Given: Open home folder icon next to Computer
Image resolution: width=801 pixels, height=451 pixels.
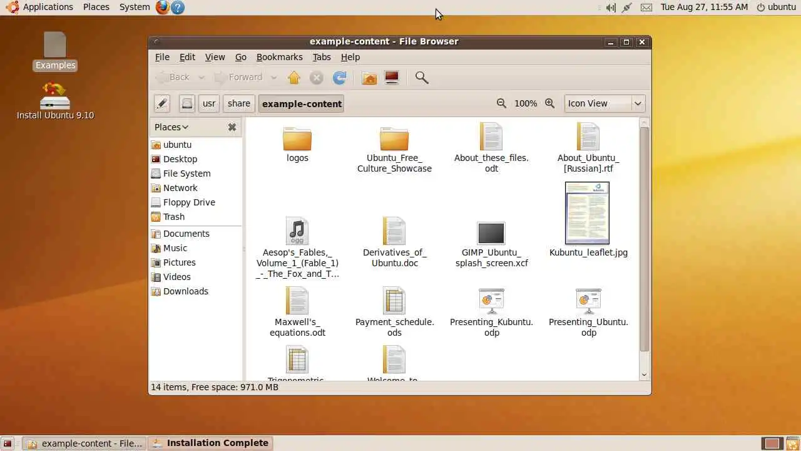Looking at the screenshot, I should click(369, 78).
